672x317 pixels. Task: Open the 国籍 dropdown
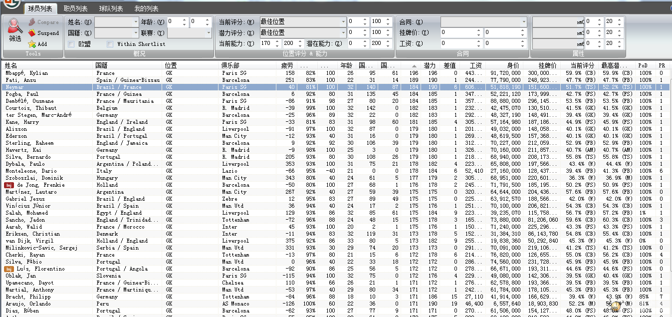[x=117, y=33]
